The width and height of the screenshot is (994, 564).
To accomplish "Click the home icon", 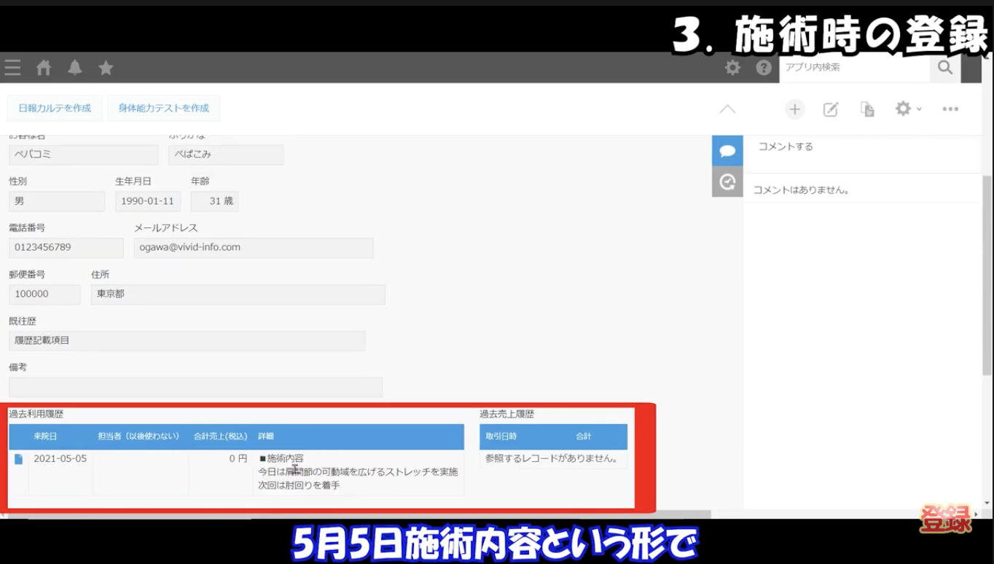I will click(x=43, y=68).
